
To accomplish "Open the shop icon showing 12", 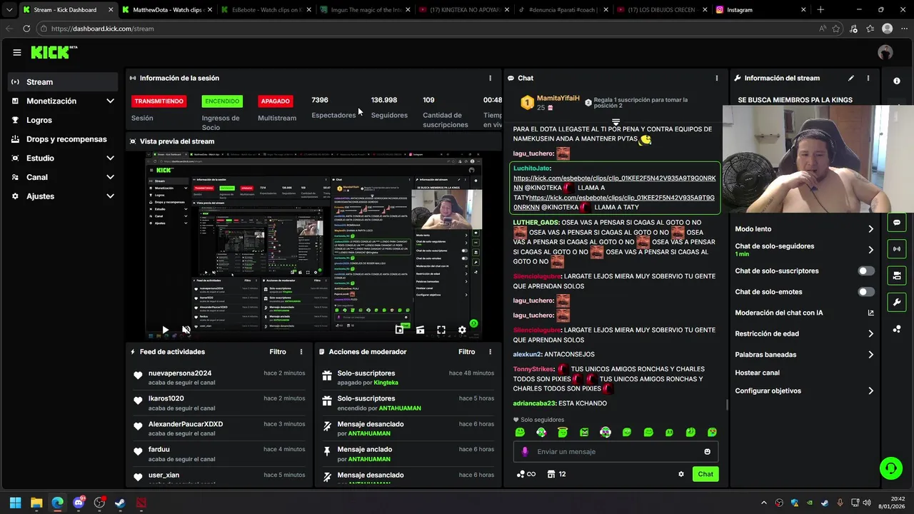I will [x=557, y=474].
